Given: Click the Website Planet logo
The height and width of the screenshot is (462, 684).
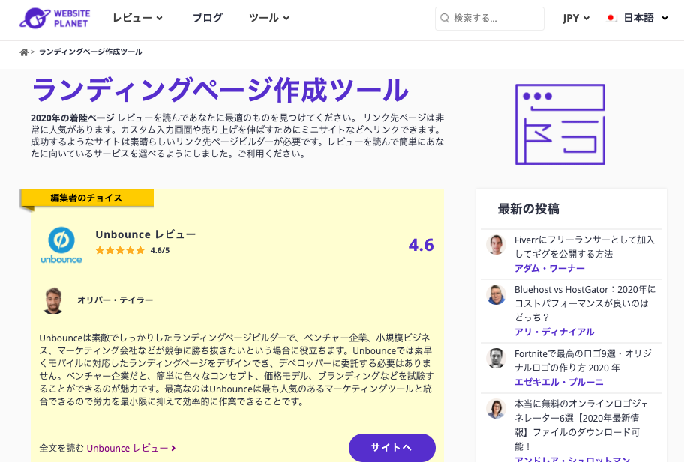Looking at the screenshot, I should 54,18.
